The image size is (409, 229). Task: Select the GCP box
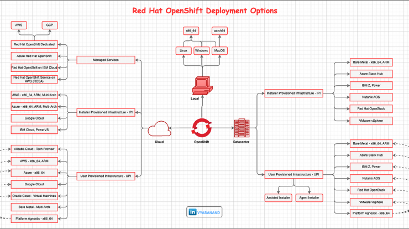click(50, 25)
